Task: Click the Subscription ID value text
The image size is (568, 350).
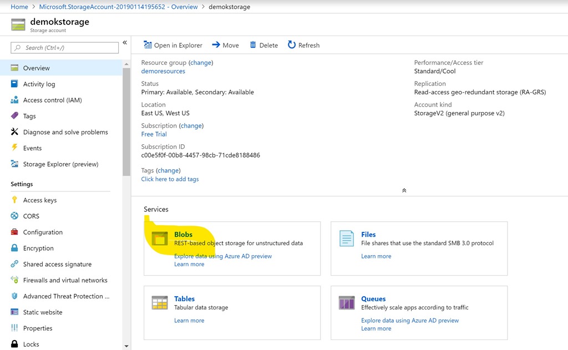Action: point(201,155)
